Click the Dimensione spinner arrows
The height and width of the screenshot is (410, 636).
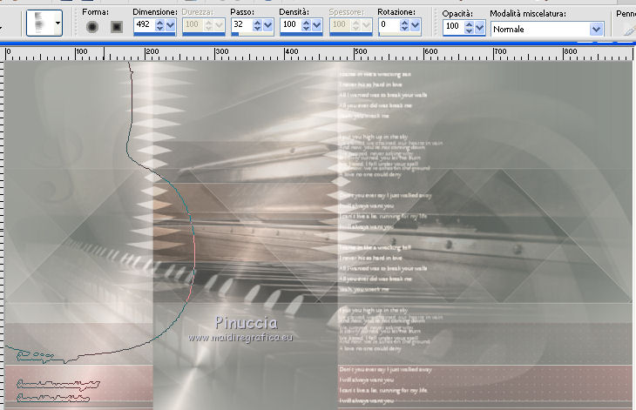(159, 25)
